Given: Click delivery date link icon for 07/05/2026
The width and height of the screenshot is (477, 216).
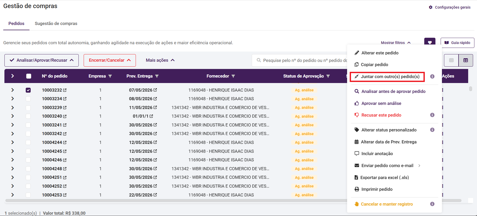Looking at the screenshot, I should (155, 90).
